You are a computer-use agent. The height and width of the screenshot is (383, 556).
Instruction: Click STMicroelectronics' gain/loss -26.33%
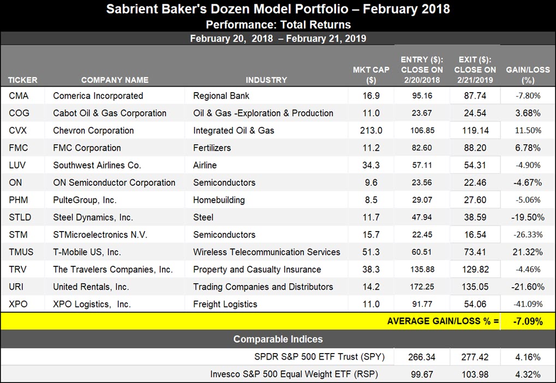click(x=528, y=234)
